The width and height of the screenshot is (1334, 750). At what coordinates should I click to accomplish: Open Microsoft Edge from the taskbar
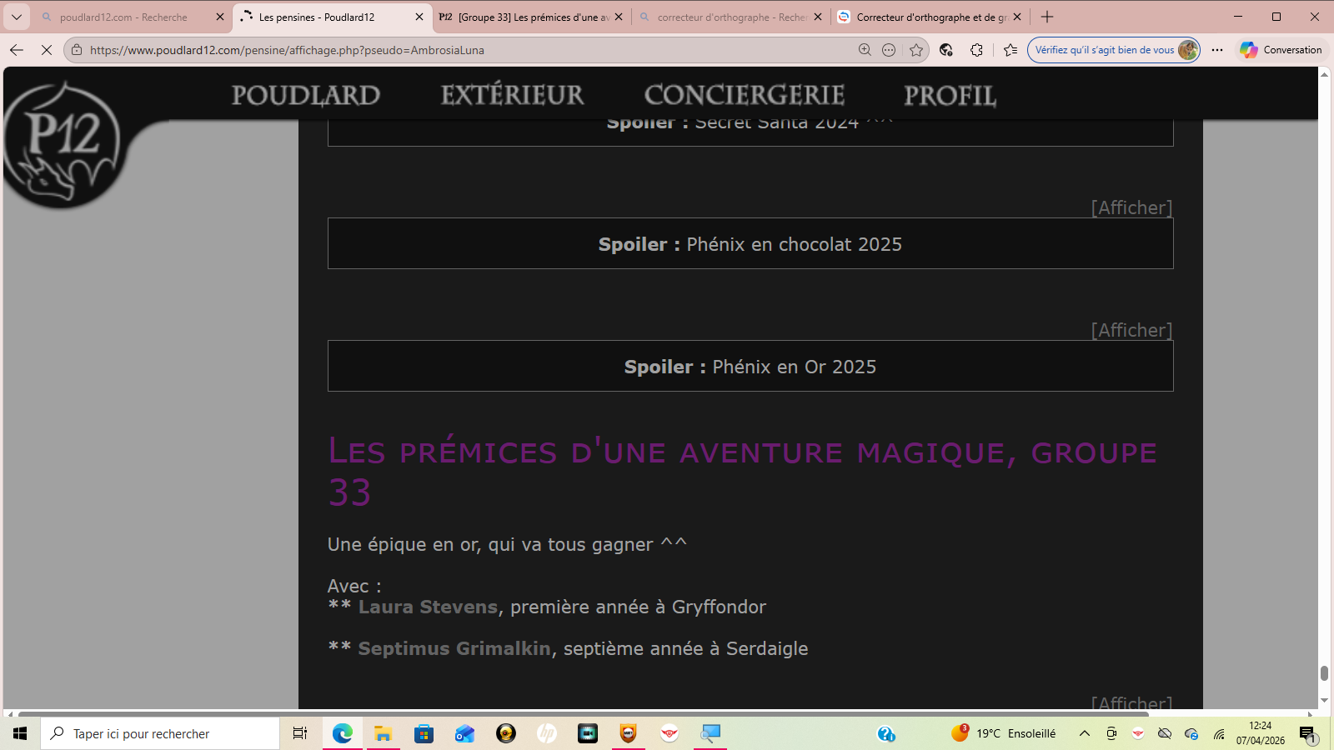coord(343,733)
